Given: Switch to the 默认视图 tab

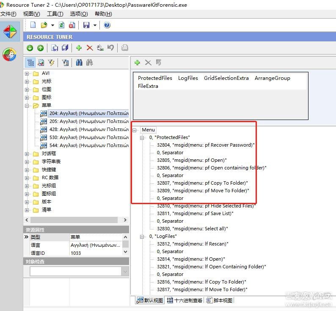Looking at the screenshot, I should point(150,300).
